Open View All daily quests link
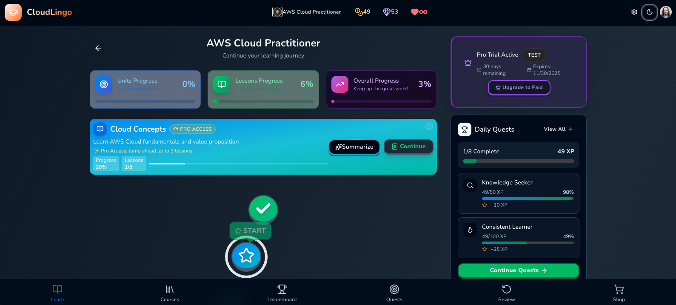This screenshot has width=676, height=305. pyautogui.click(x=558, y=129)
